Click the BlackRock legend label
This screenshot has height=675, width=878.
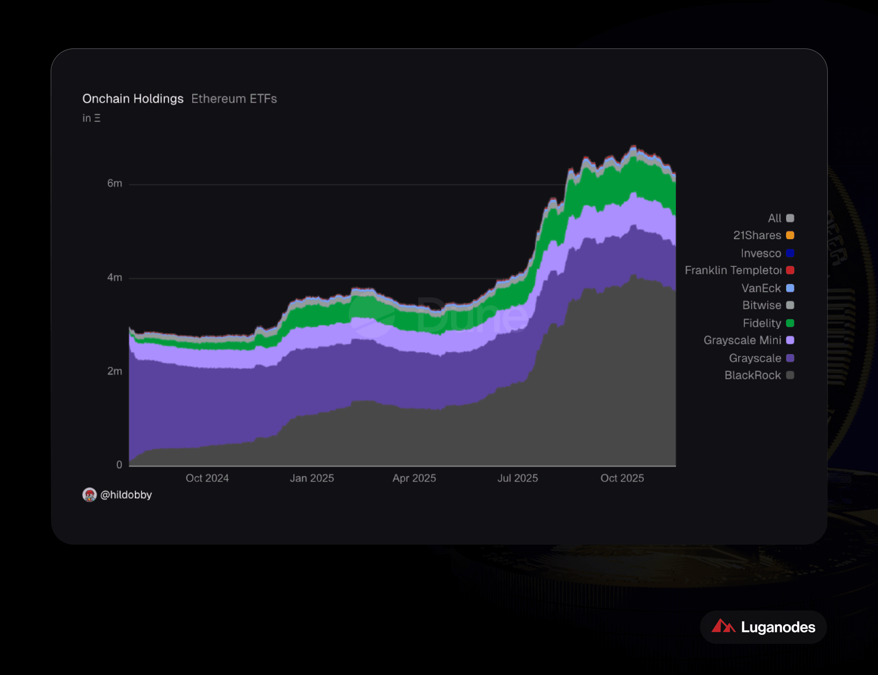(753, 375)
